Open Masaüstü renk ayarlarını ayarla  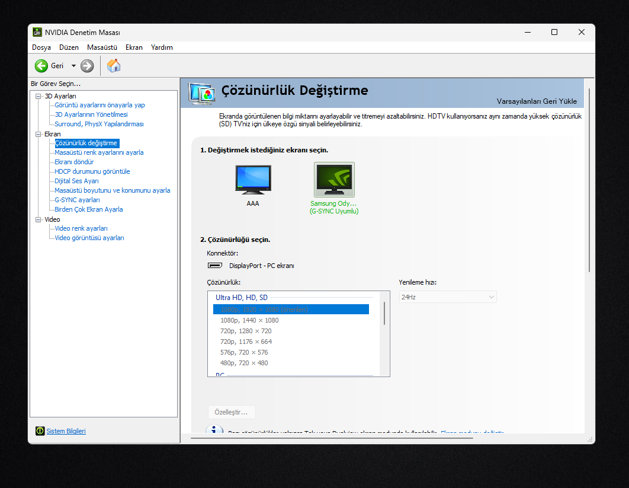(x=99, y=152)
